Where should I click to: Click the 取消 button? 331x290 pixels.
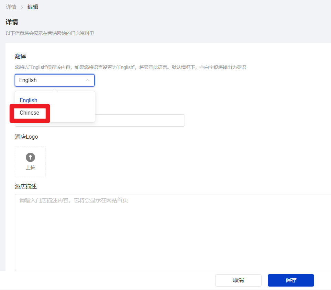(238, 280)
